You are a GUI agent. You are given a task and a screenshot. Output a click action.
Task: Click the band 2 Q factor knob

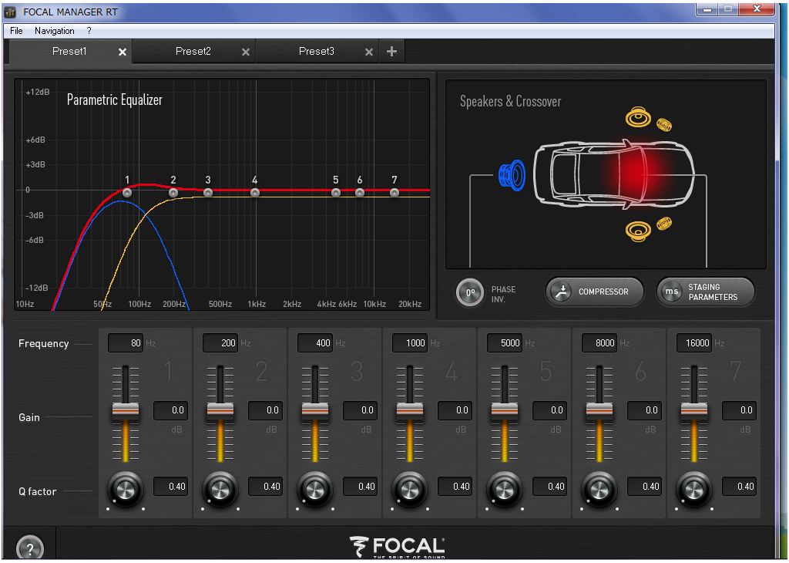pyautogui.click(x=220, y=488)
